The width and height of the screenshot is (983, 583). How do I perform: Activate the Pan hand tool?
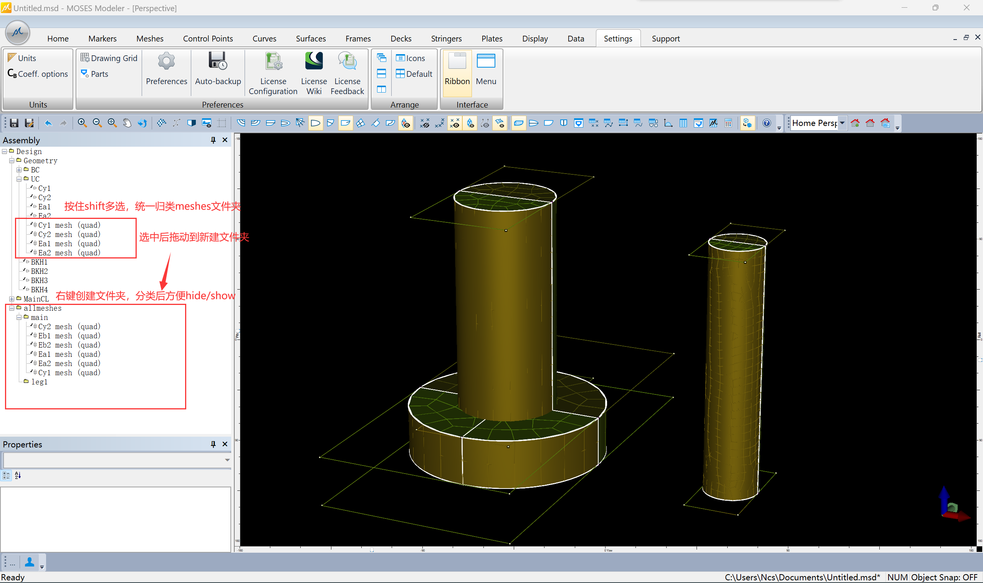click(x=127, y=123)
